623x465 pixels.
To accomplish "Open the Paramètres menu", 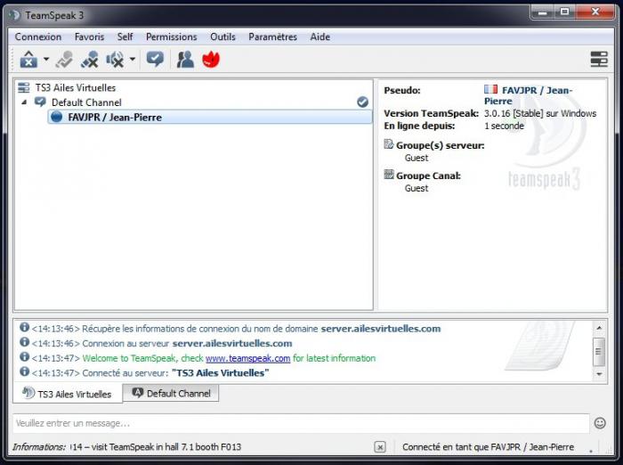I will [272, 37].
